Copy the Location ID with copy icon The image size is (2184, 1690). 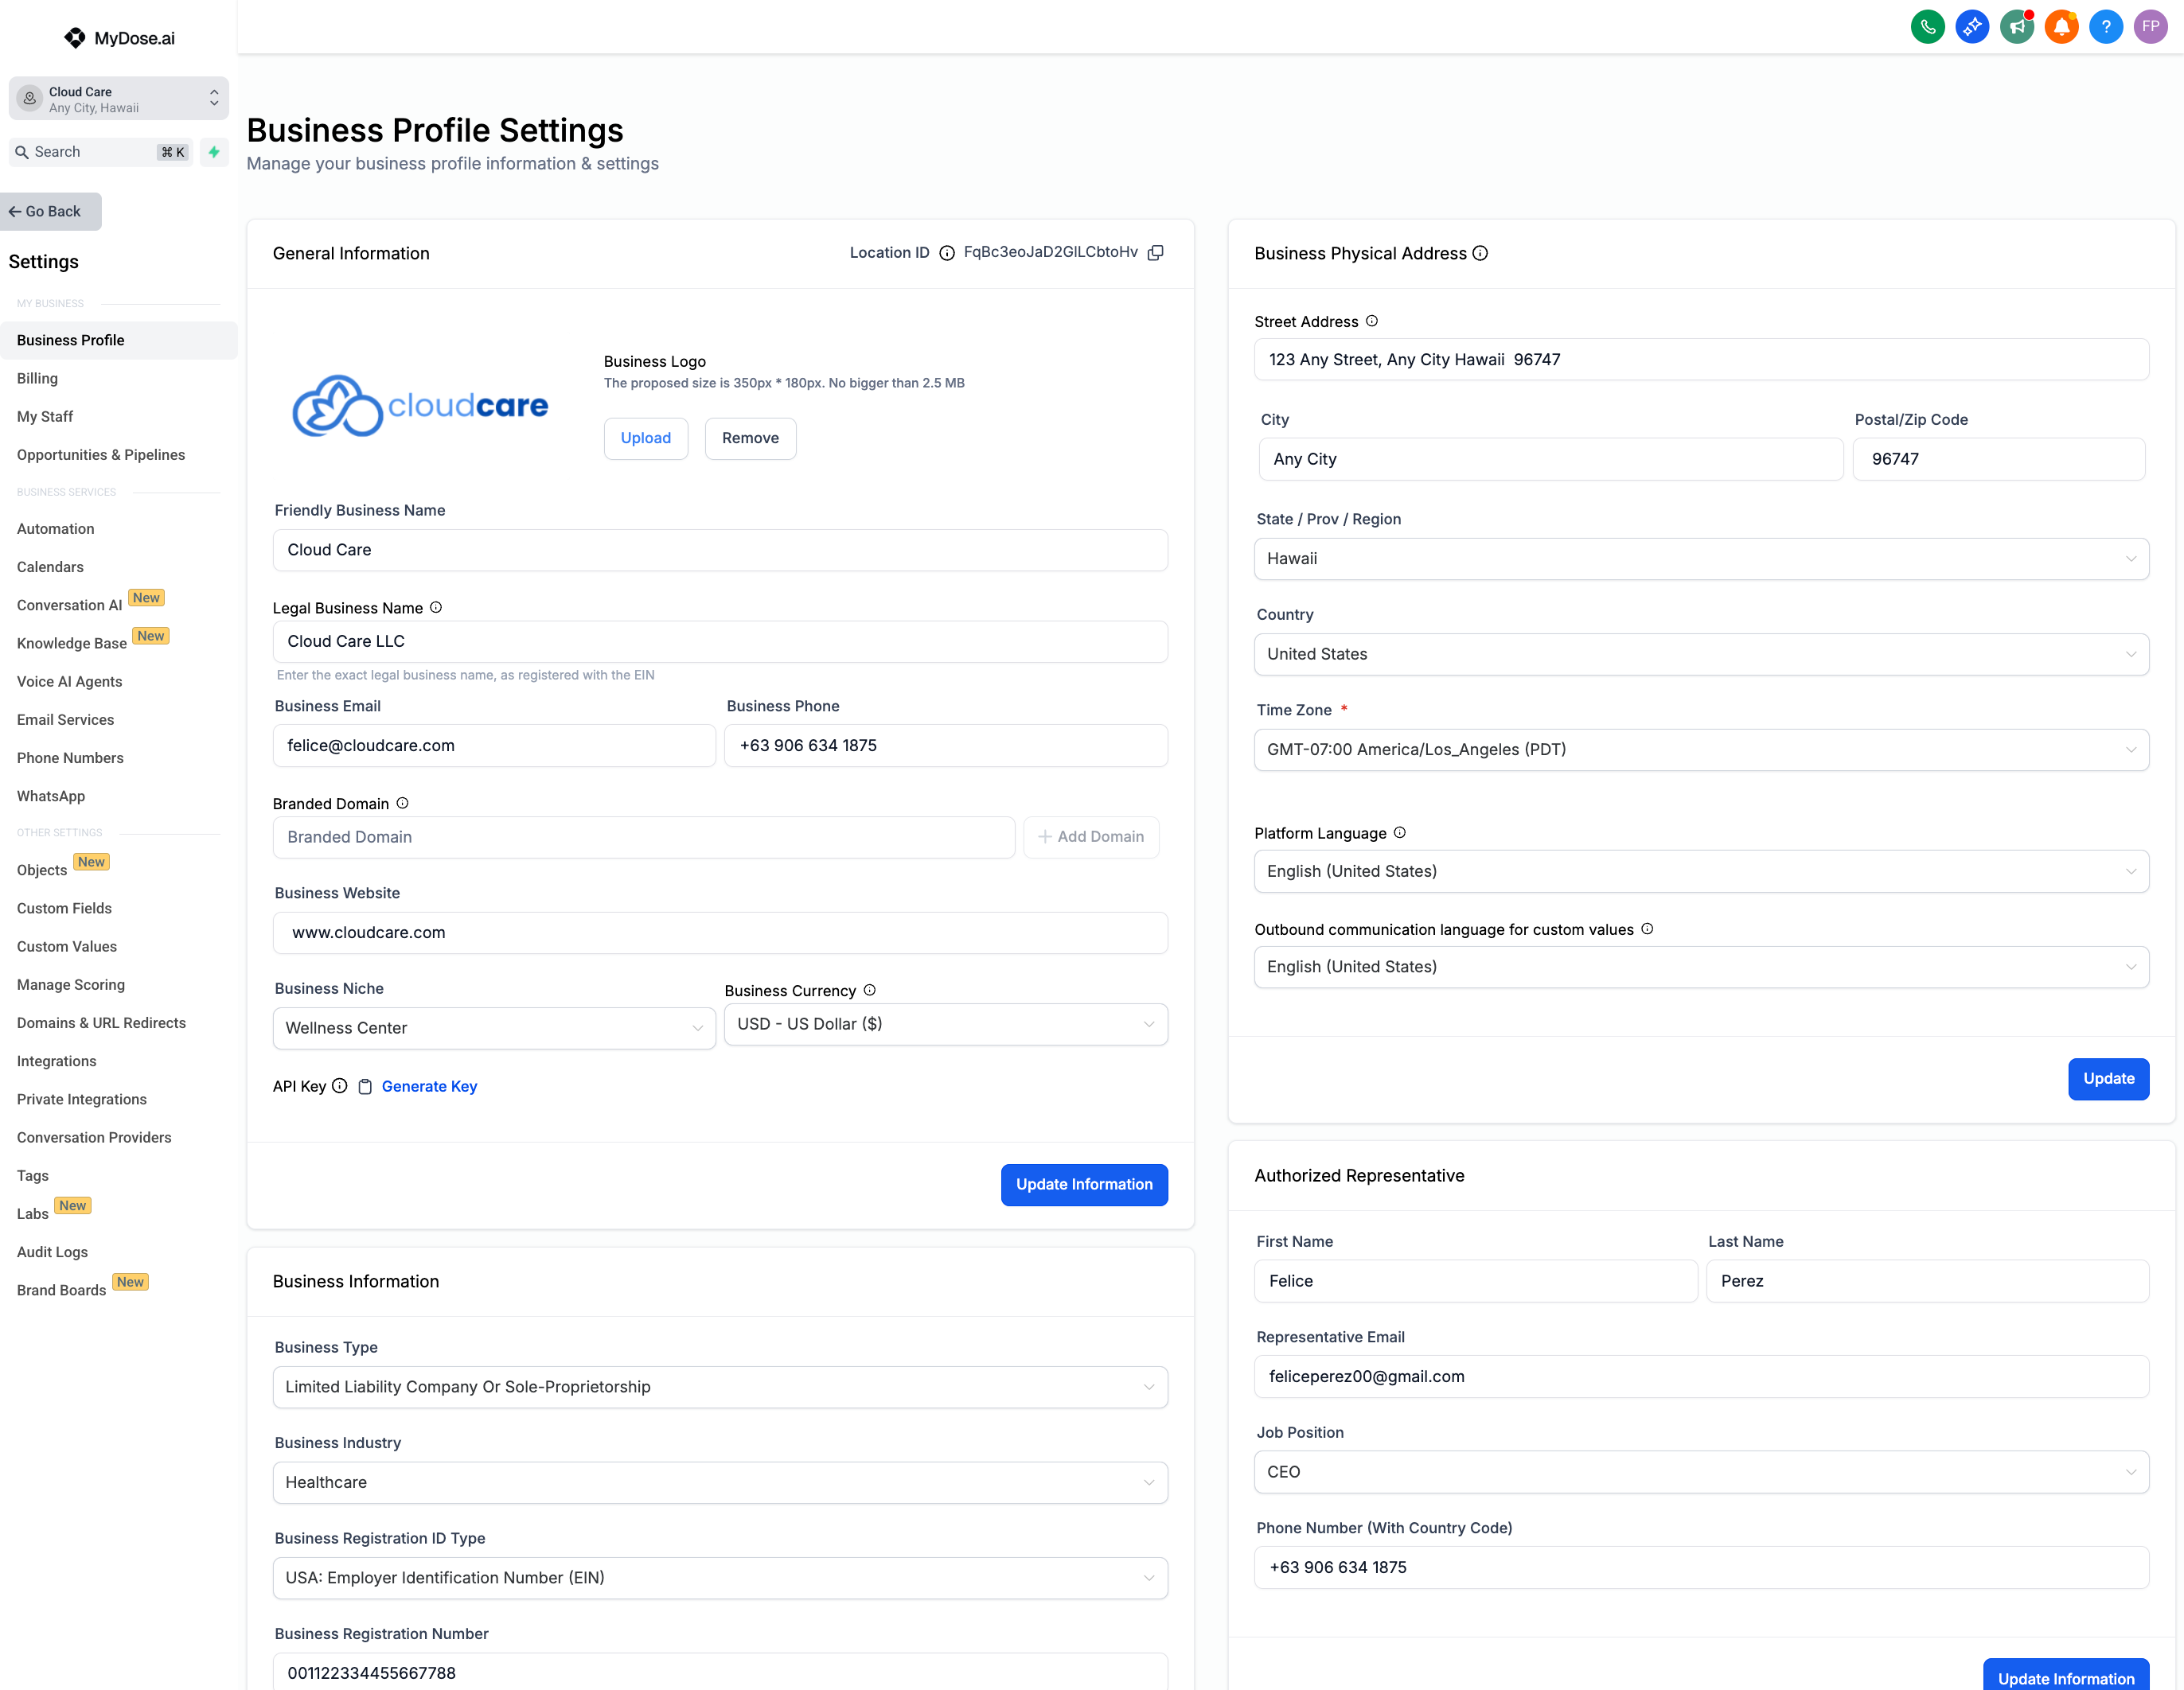pyautogui.click(x=1155, y=253)
